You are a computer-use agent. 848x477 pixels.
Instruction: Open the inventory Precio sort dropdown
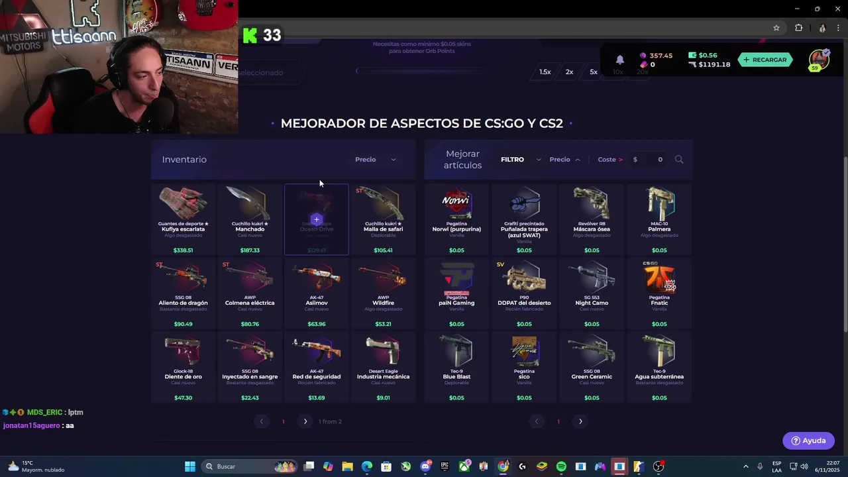click(x=376, y=160)
